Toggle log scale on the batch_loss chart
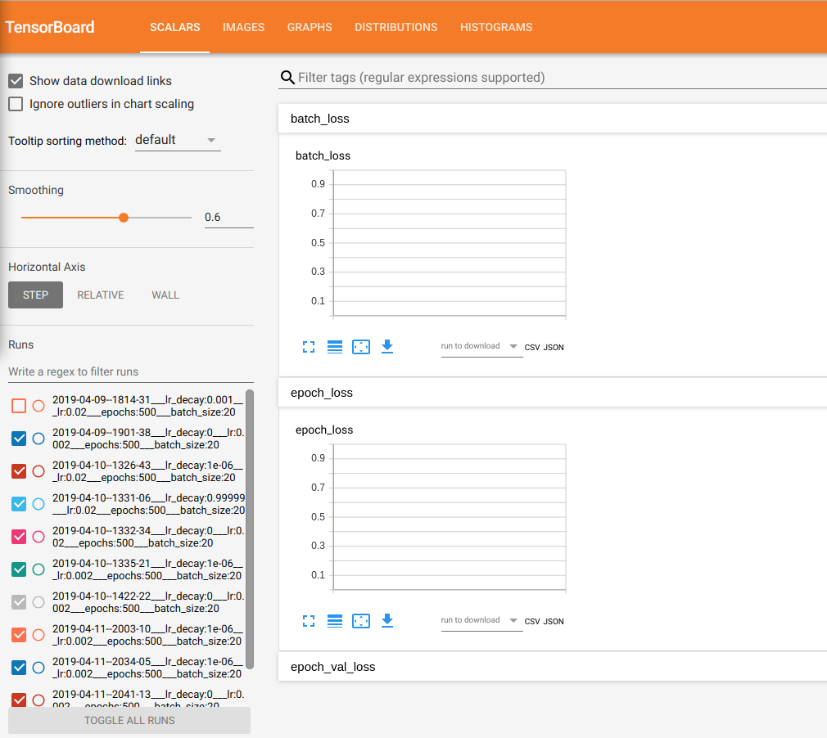 [335, 346]
